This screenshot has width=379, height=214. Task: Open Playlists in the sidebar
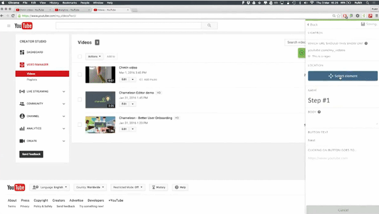click(32, 80)
